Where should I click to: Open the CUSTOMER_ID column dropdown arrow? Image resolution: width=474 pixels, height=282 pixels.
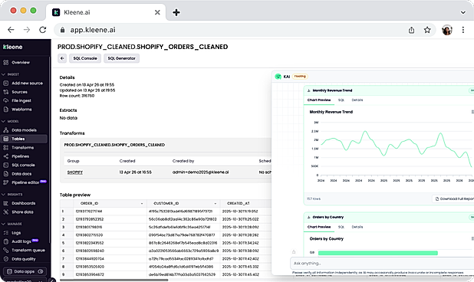click(x=216, y=204)
